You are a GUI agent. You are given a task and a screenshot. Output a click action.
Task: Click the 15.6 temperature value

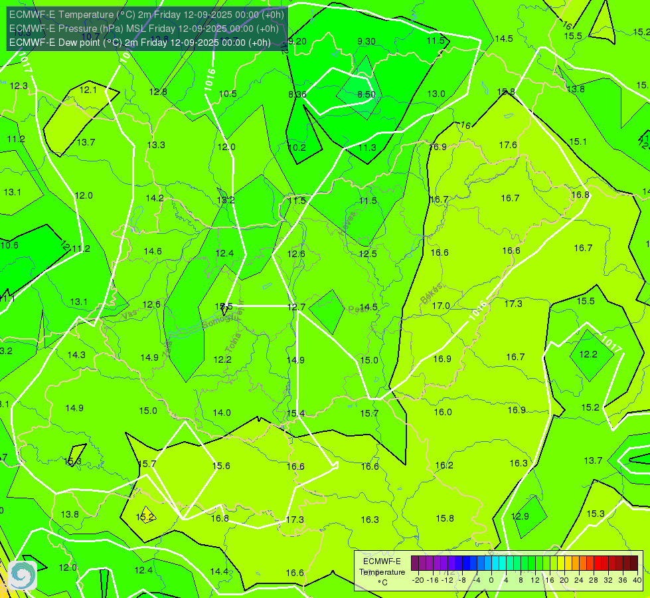pyautogui.click(x=221, y=466)
